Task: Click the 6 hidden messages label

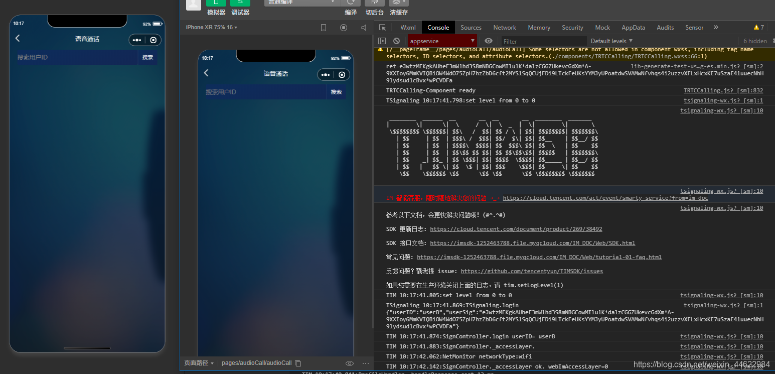Action: coord(755,41)
